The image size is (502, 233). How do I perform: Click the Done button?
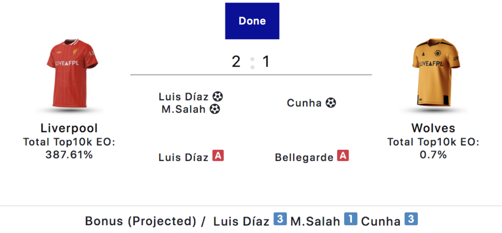pyautogui.click(x=252, y=21)
